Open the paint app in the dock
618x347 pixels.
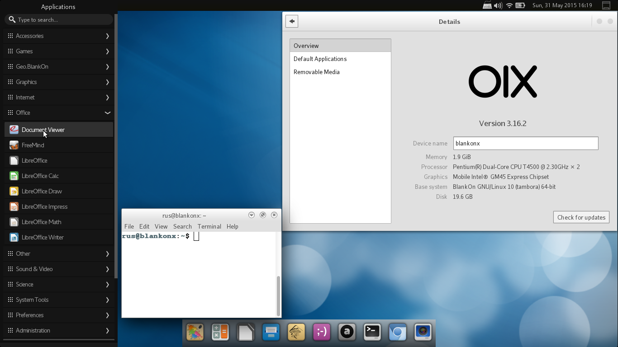pyautogui.click(x=195, y=333)
